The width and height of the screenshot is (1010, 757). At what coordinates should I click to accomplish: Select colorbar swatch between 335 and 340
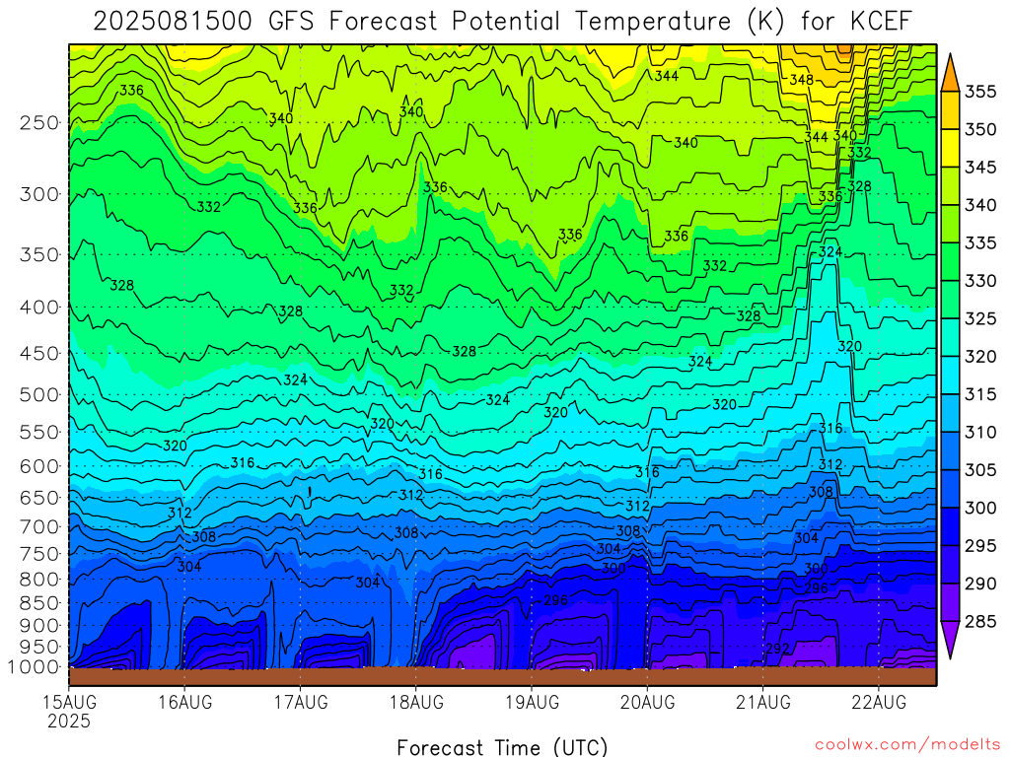[950, 224]
